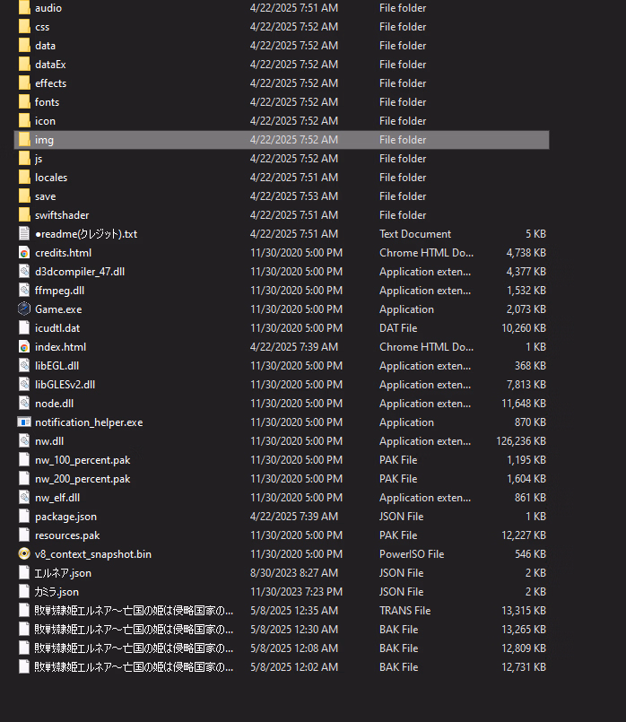Click the 4/22/2025 7:53 AM date
Image resolution: width=626 pixels, height=722 pixels.
click(294, 196)
